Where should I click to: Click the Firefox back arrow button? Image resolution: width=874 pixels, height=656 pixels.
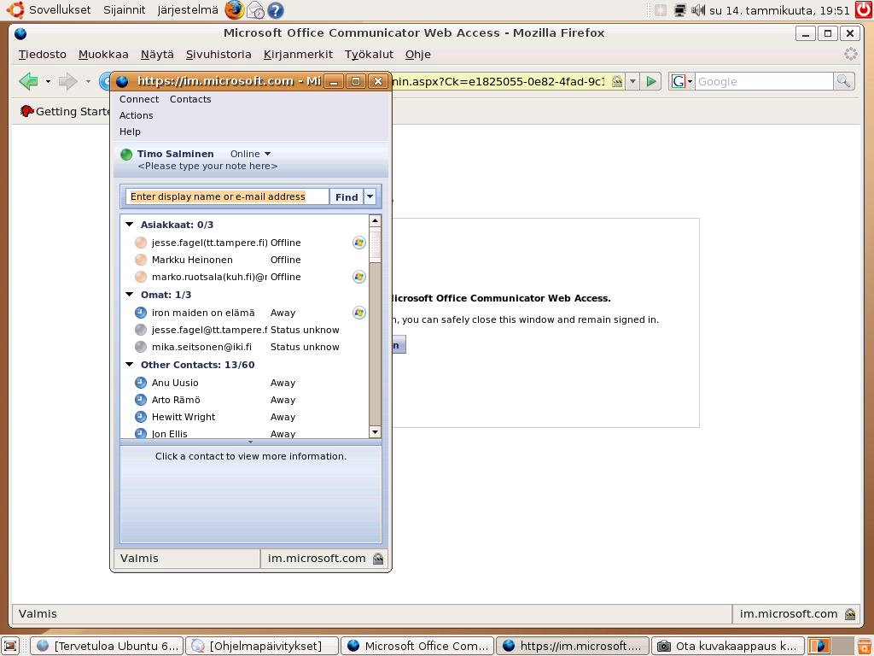pyautogui.click(x=28, y=81)
